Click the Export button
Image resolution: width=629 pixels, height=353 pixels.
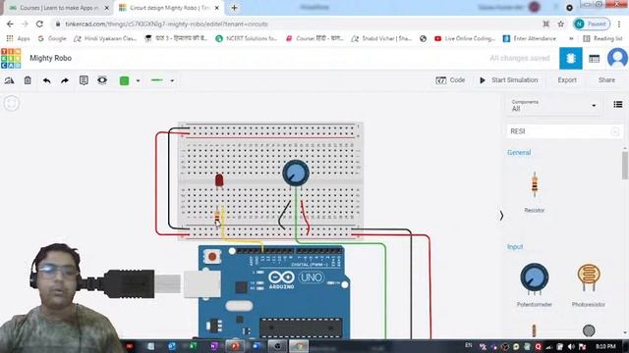(567, 80)
